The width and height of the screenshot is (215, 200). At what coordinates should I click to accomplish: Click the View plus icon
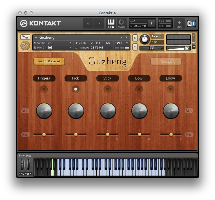pos(179,23)
